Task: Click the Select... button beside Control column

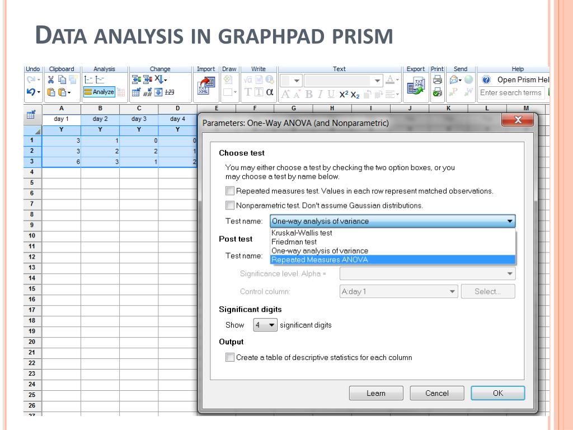Action: [x=488, y=291]
